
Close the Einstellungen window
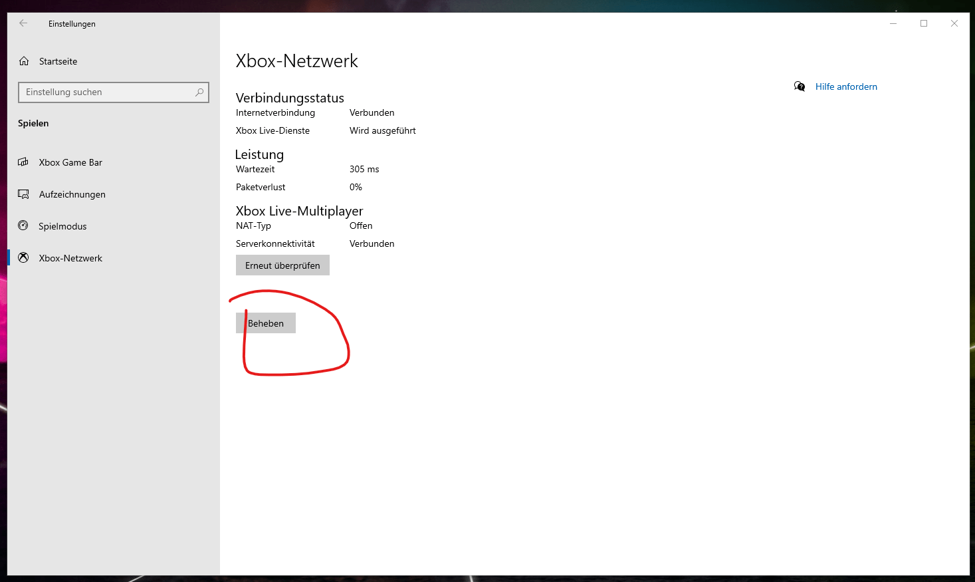[x=954, y=23]
